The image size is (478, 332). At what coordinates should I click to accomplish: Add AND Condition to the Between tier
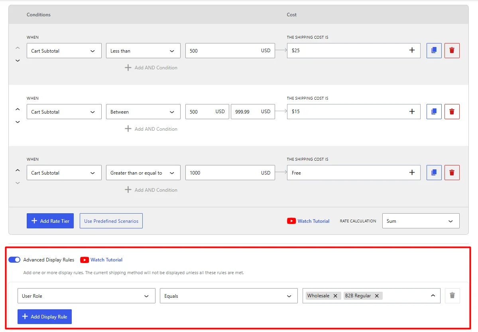[x=151, y=129]
